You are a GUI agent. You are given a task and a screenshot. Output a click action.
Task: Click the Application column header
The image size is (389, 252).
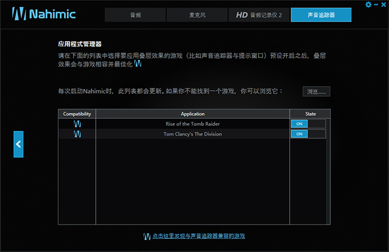click(193, 114)
